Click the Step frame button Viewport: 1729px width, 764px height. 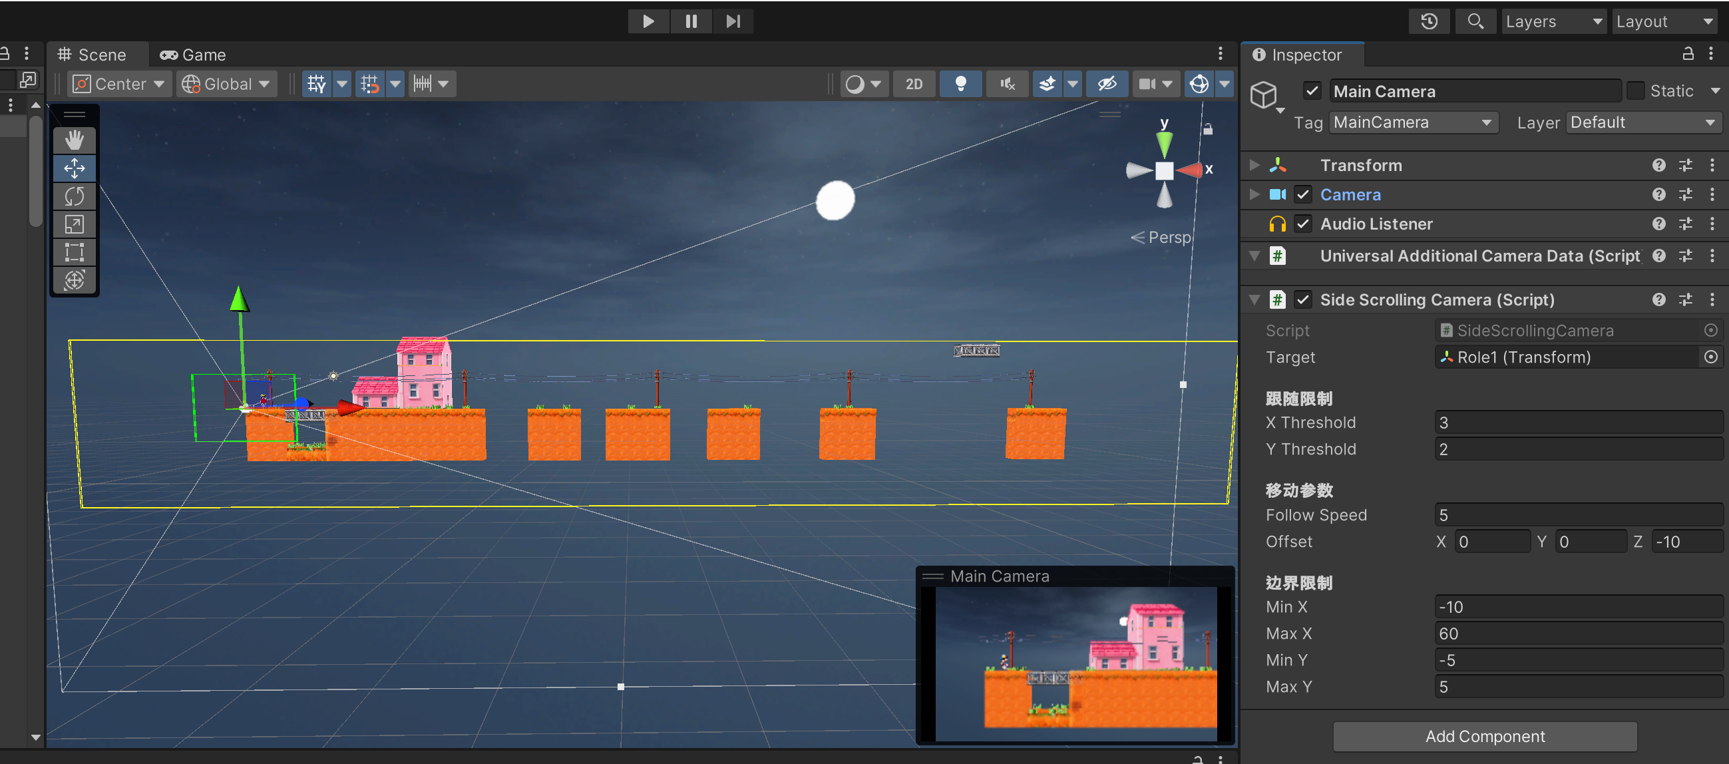click(x=732, y=21)
